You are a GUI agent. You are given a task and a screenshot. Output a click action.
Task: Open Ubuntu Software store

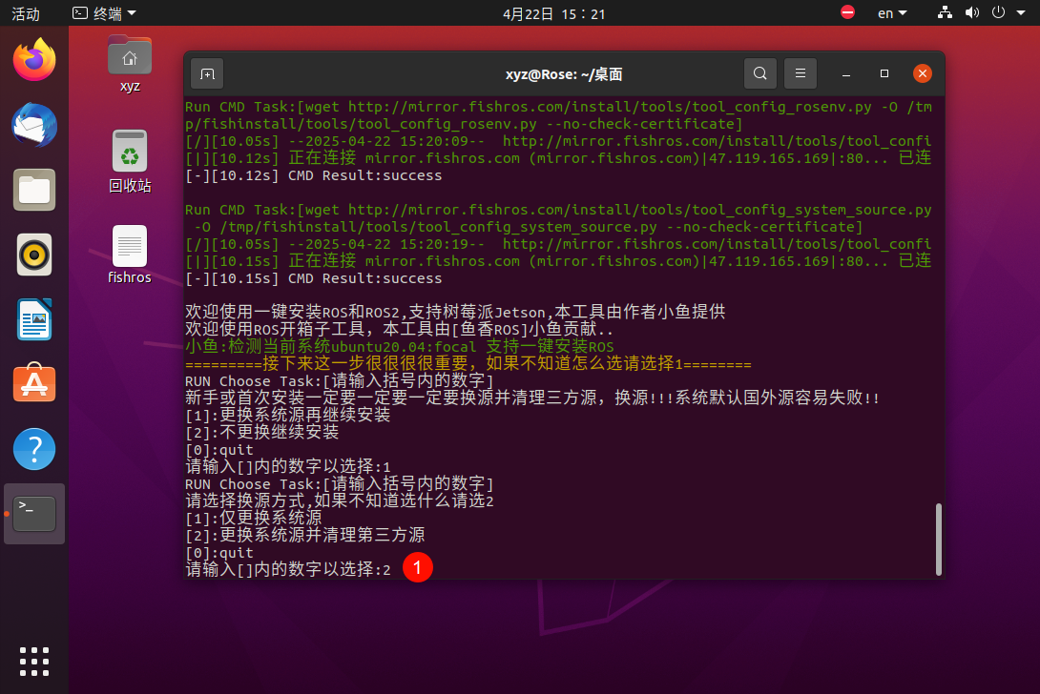pyautogui.click(x=34, y=383)
